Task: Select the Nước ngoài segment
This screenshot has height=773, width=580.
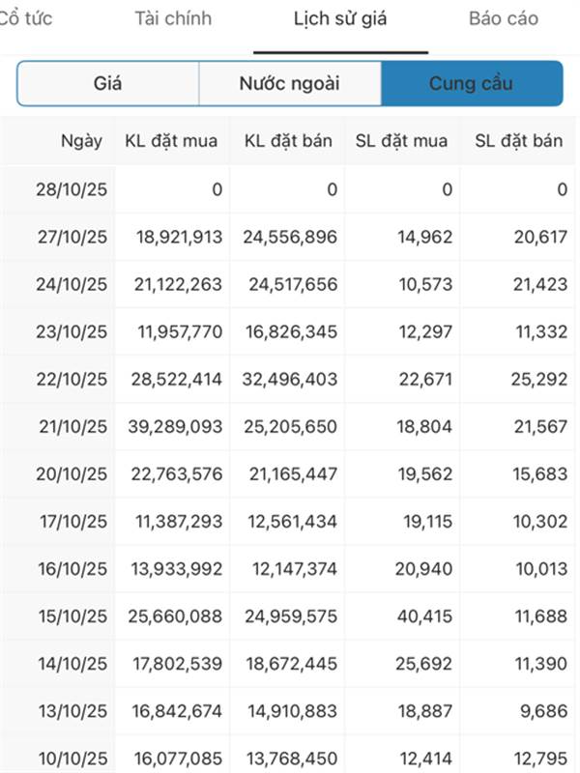Action: pyautogui.click(x=290, y=83)
